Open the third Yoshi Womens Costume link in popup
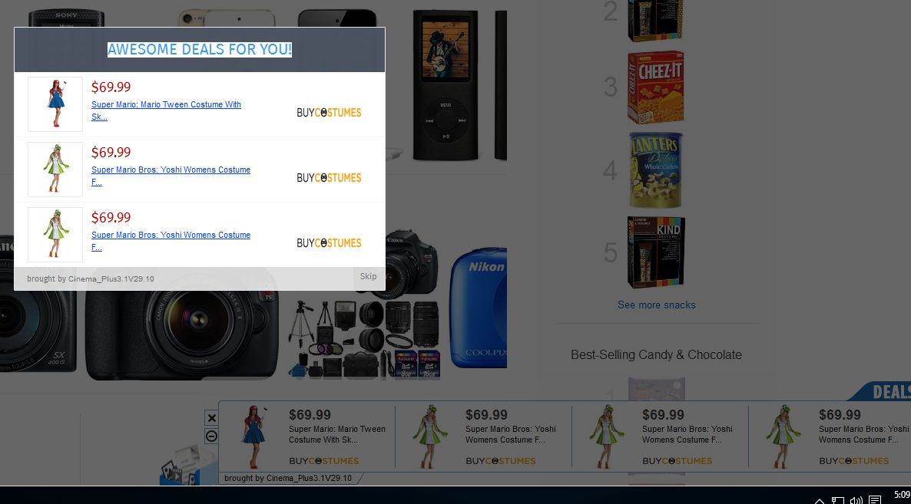Image resolution: width=911 pixels, height=504 pixels. 171,241
